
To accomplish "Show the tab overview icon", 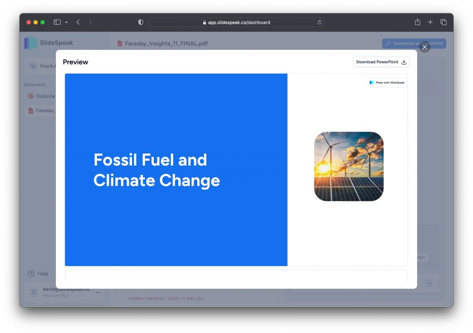I will pos(443,22).
